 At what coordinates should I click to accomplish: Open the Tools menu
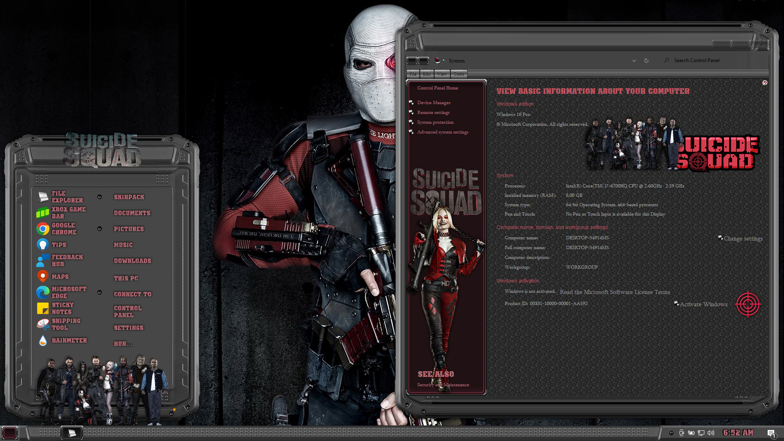459,74
